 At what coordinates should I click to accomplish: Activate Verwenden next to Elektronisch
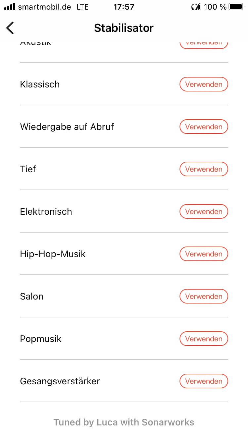pos(204,212)
